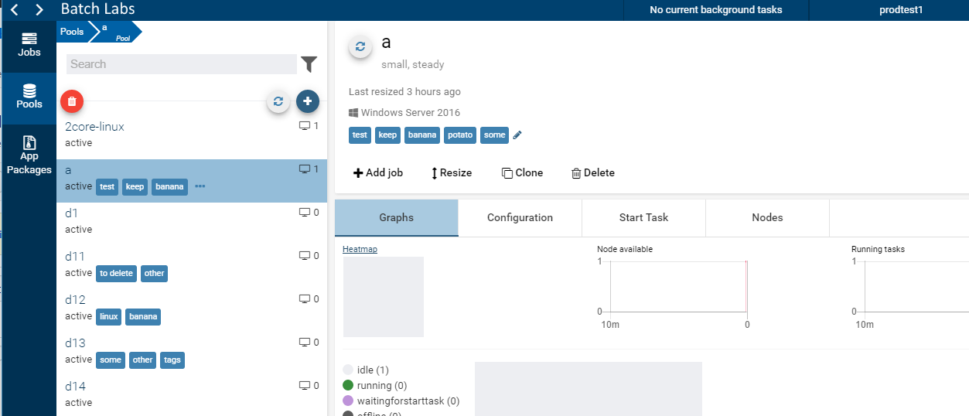Go forward with the right arrow
Screen dimensions: 969x416
[x=39, y=10]
